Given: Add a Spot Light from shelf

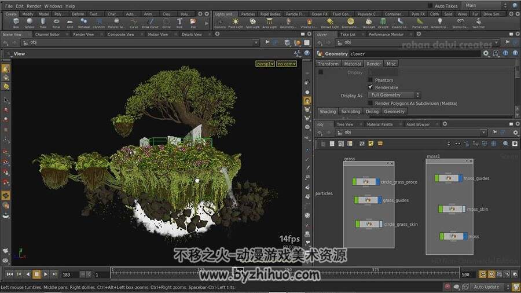Looking at the screenshot, I should (252, 23).
